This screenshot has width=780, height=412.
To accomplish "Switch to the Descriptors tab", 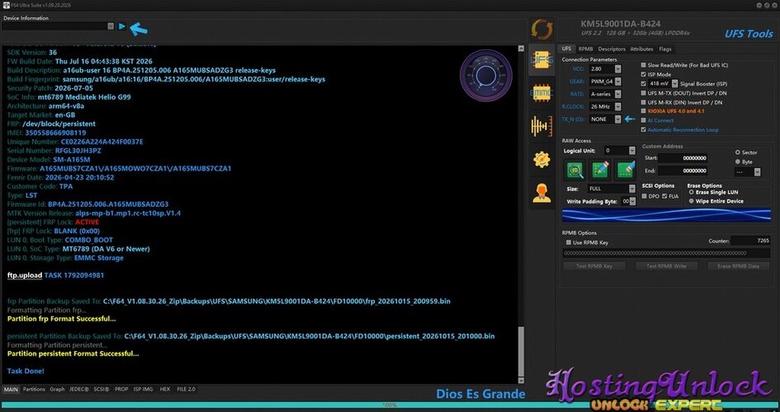I will point(612,49).
